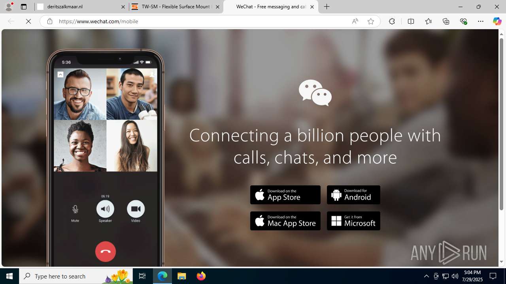Image resolution: width=506 pixels, height=284 pixels.
Task: Tap the Video camera icon on phone
Action: point(136,209)
